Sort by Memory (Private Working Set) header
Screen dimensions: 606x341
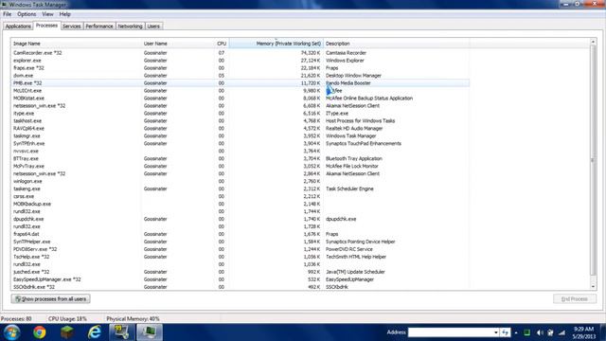276,44
